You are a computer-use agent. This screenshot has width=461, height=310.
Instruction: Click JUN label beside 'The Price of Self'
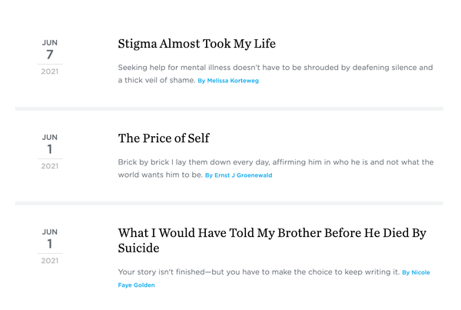[50, 137]
